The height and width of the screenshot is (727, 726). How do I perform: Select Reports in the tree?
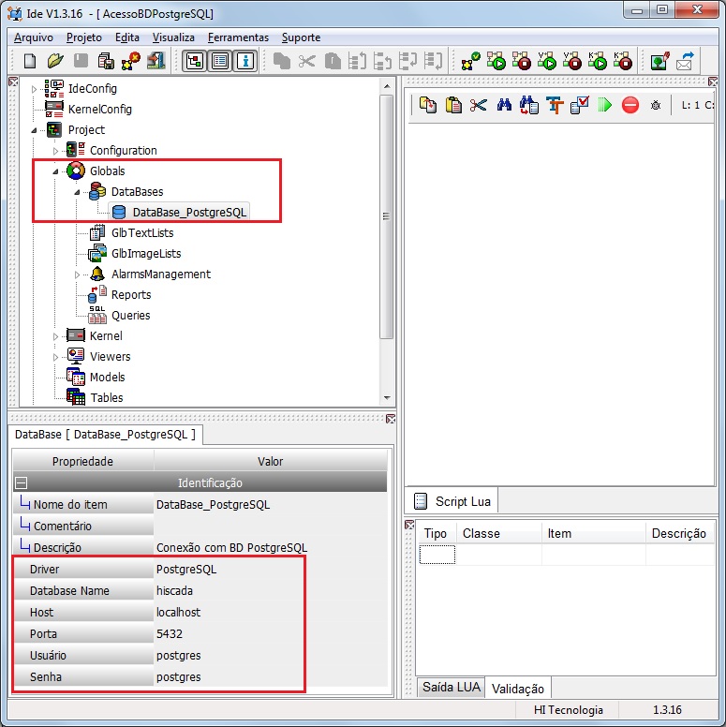tap(131, 295)
